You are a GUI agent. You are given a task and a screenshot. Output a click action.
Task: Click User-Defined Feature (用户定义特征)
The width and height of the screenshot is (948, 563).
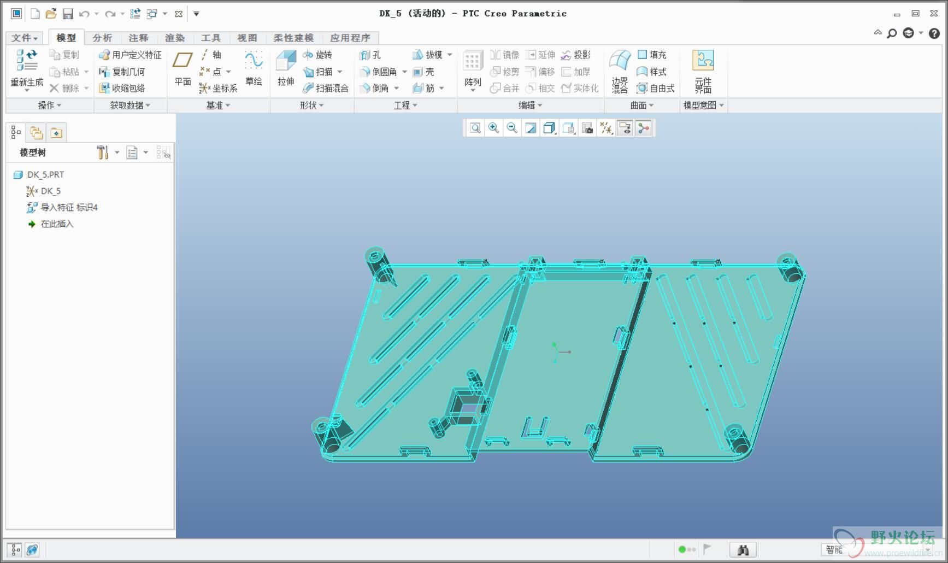(x=130, y=55)
